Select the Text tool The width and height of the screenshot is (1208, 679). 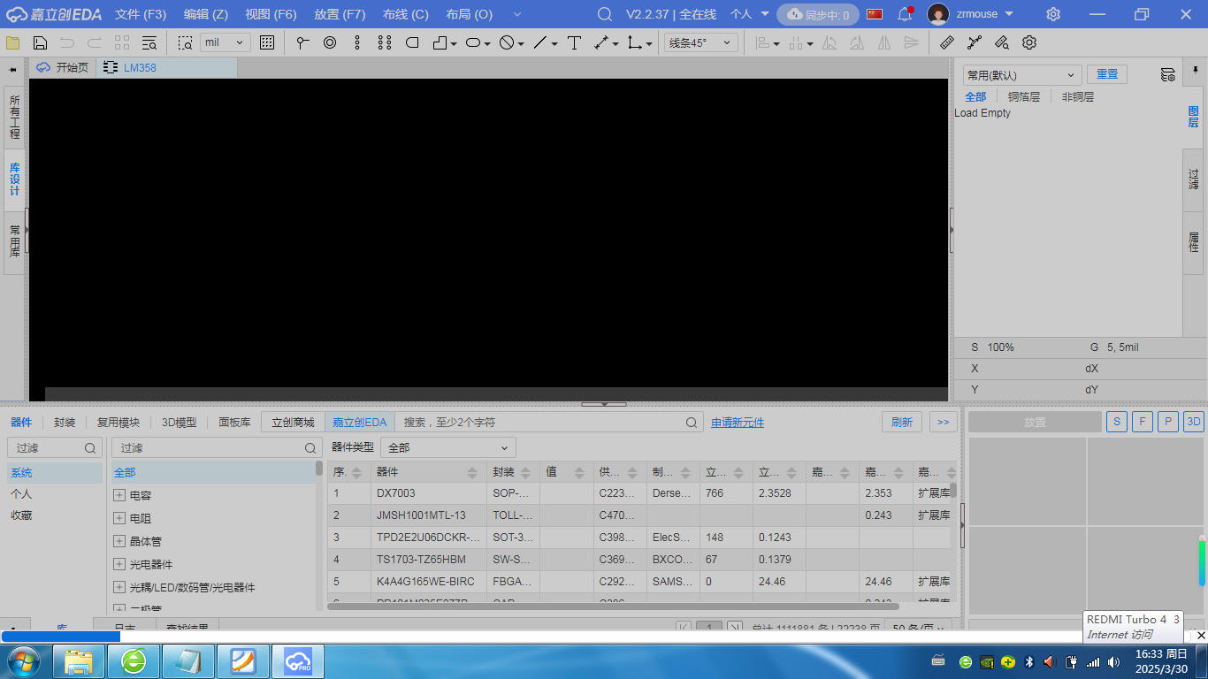[574, 42]
